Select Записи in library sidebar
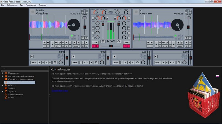 12,88
